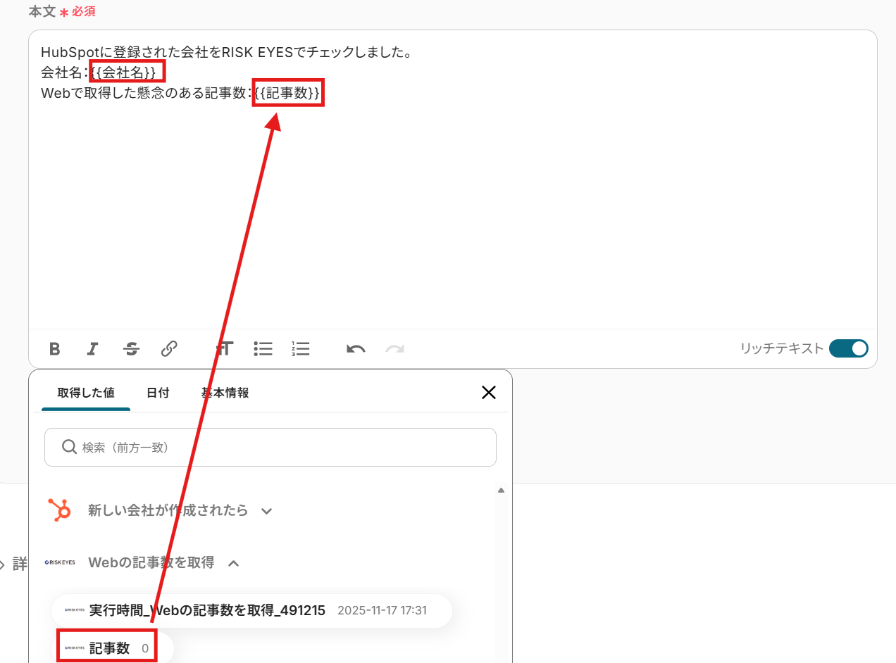Click the 本文 field label
Image resolution: width=896 pixels, height=663 pixels.
pos(42,11)
